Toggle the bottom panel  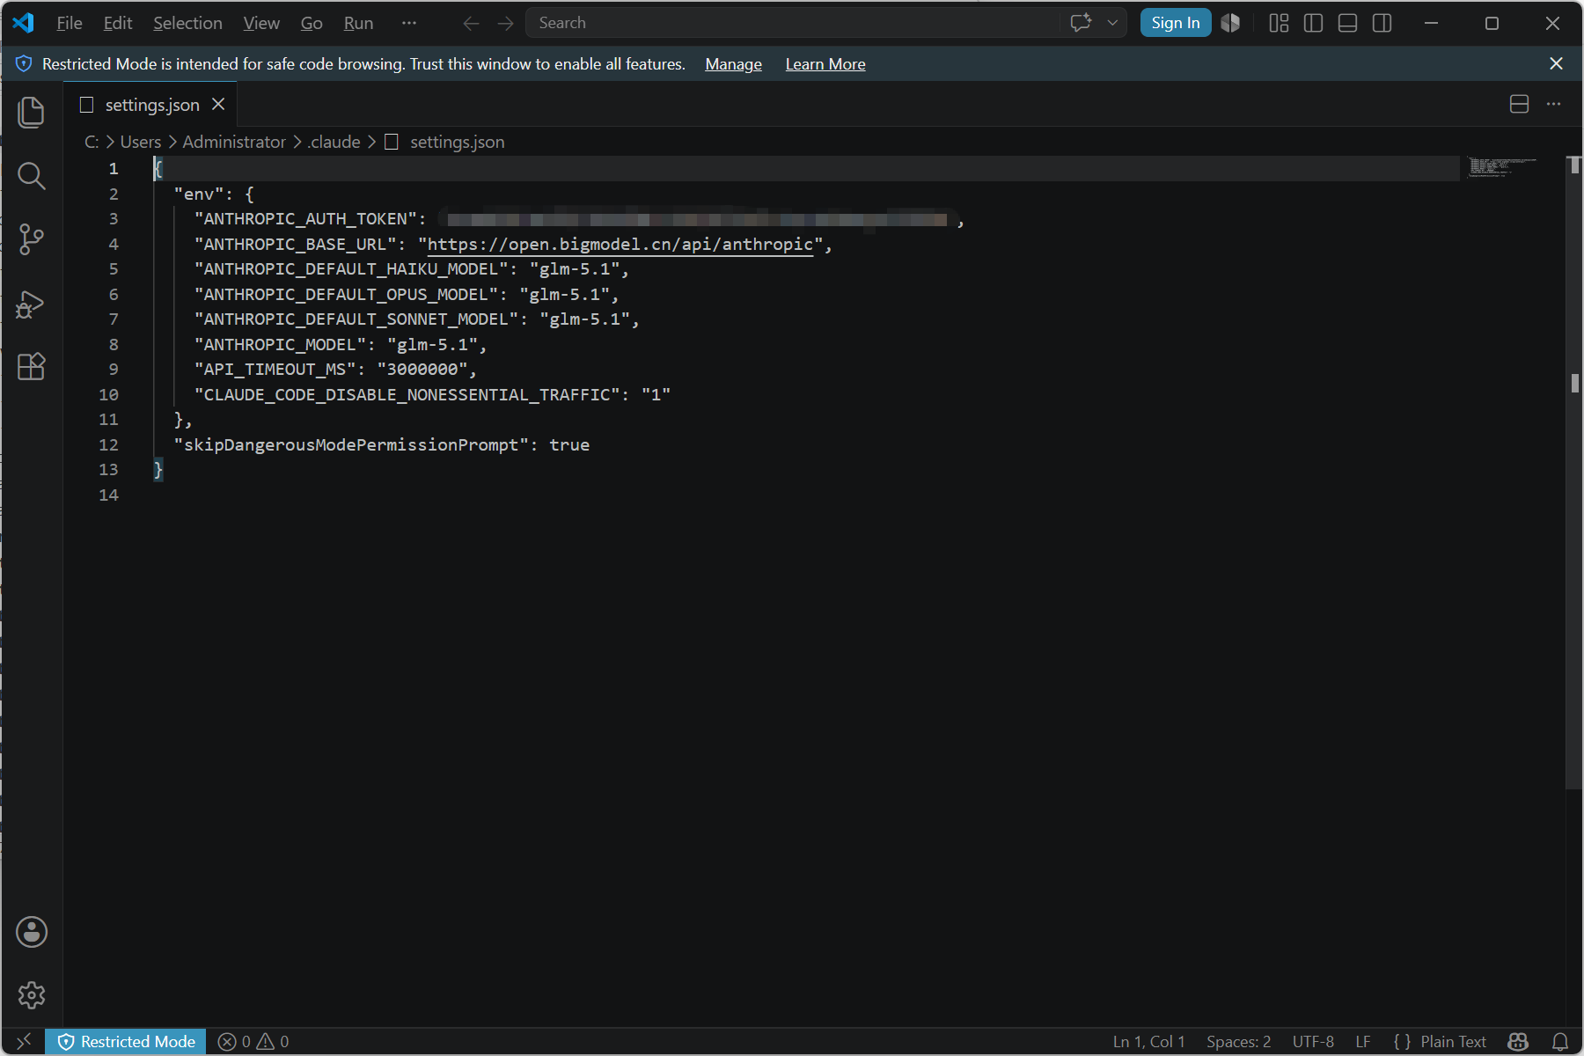pos(1347,23)
